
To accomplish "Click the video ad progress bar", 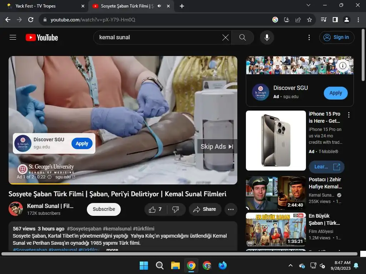I will 123,184.
